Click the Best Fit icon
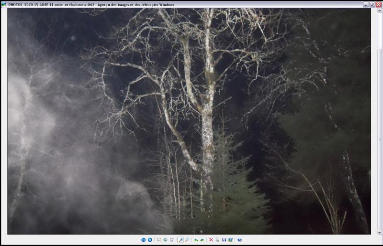This screenshot has width=383, height=246. coord(159,240)
